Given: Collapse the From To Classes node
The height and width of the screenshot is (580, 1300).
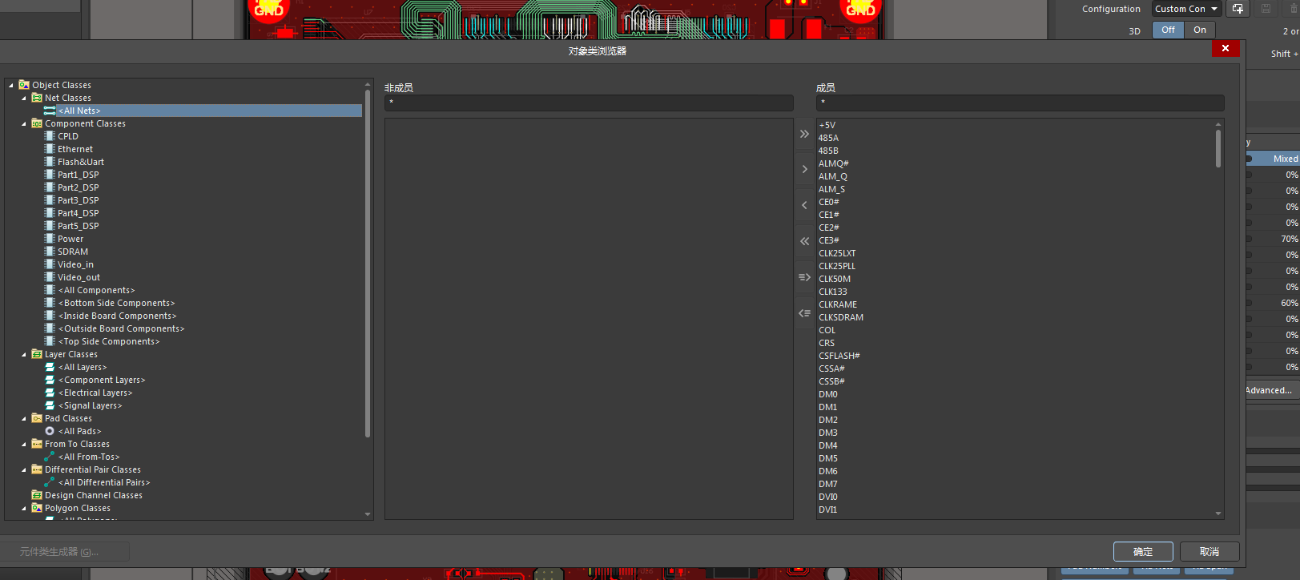Looking at the screenshot, I should pos(24,444).
